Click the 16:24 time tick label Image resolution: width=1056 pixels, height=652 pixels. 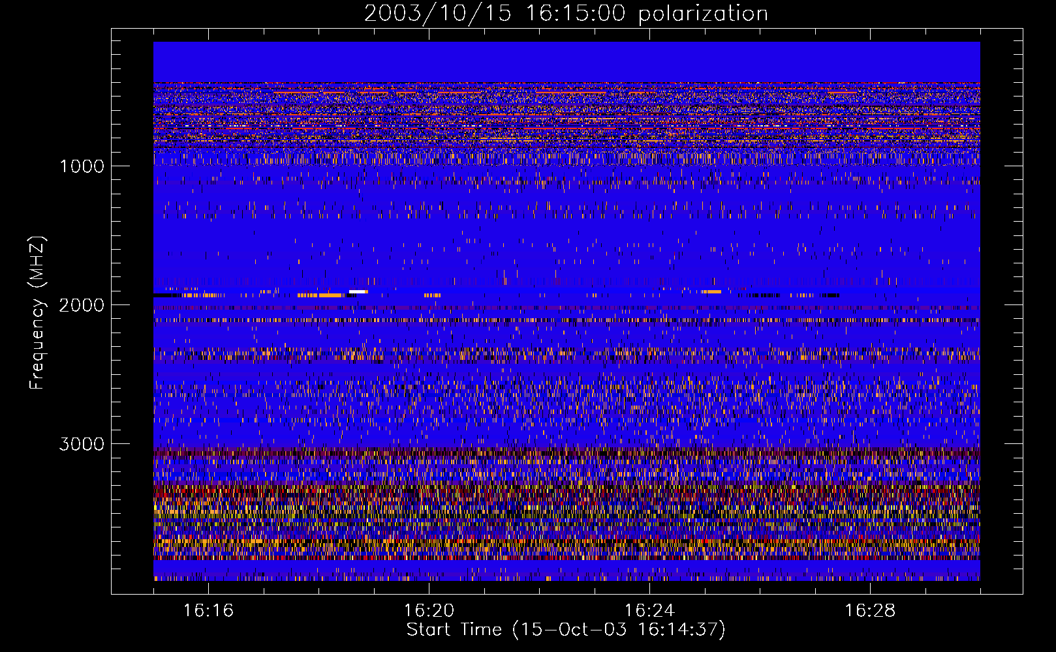pyautogui.click(x=649, y=611)
